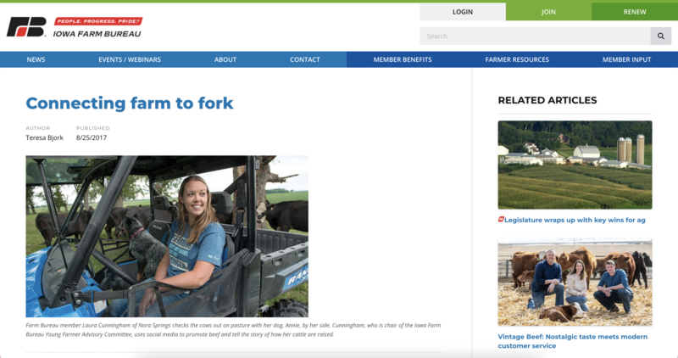Click the Connecting farm to fork heading

click(130, 103)
